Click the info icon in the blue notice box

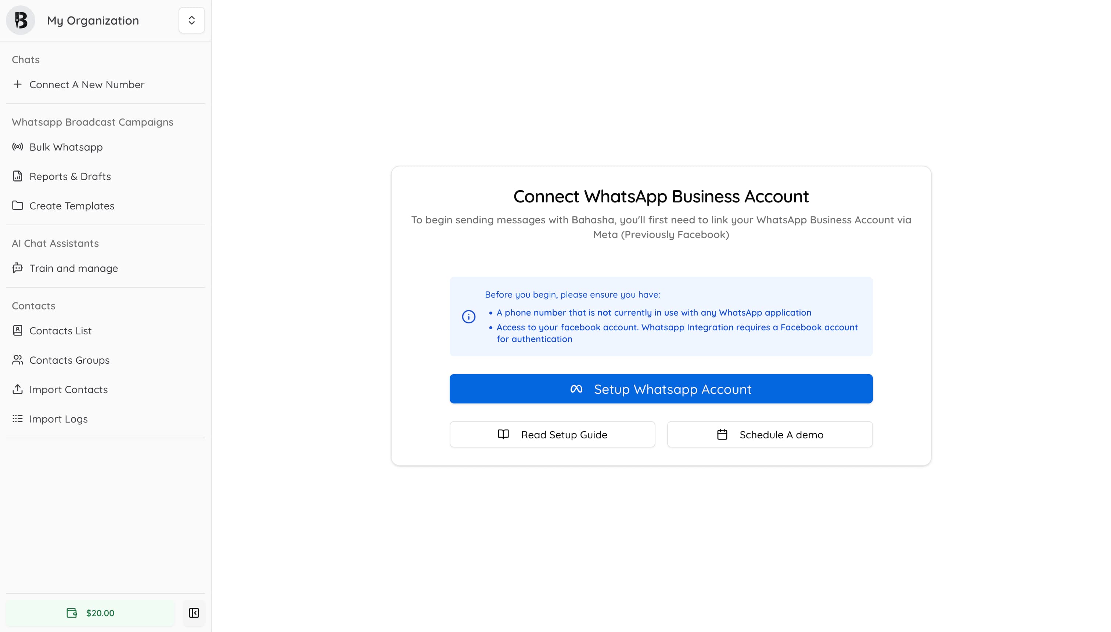pos(468,316)
